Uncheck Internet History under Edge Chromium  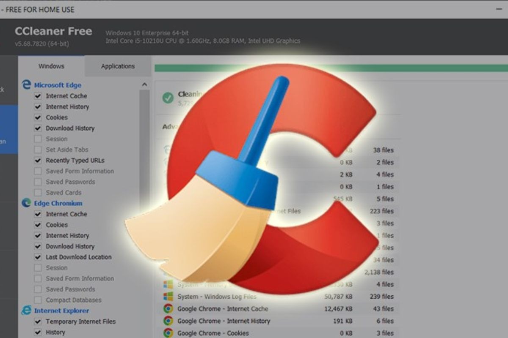[x=38, y=236]
